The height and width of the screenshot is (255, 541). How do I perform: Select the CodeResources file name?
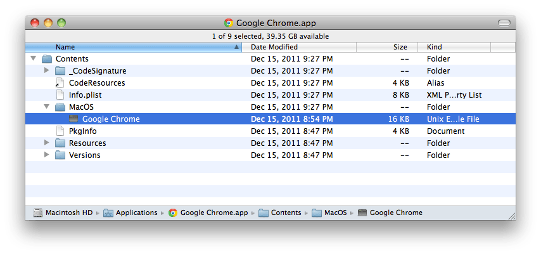point(97,83)
